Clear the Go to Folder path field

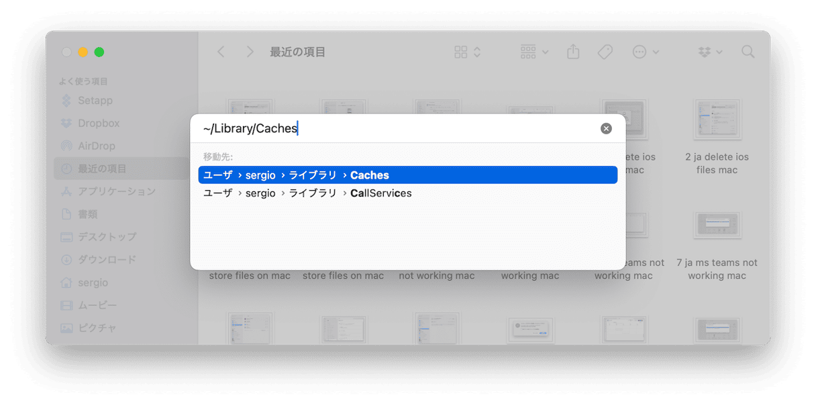[606, 128]
